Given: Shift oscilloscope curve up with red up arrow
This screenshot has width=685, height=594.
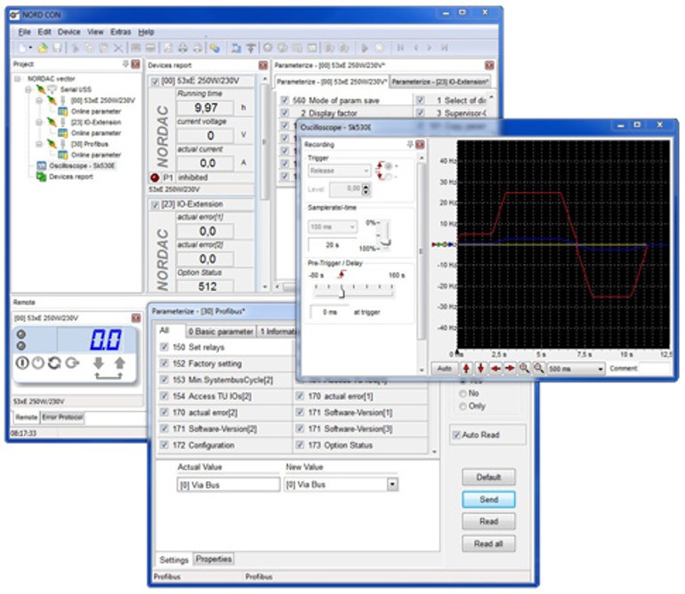Looking at the screenshot, I should 466,368.
